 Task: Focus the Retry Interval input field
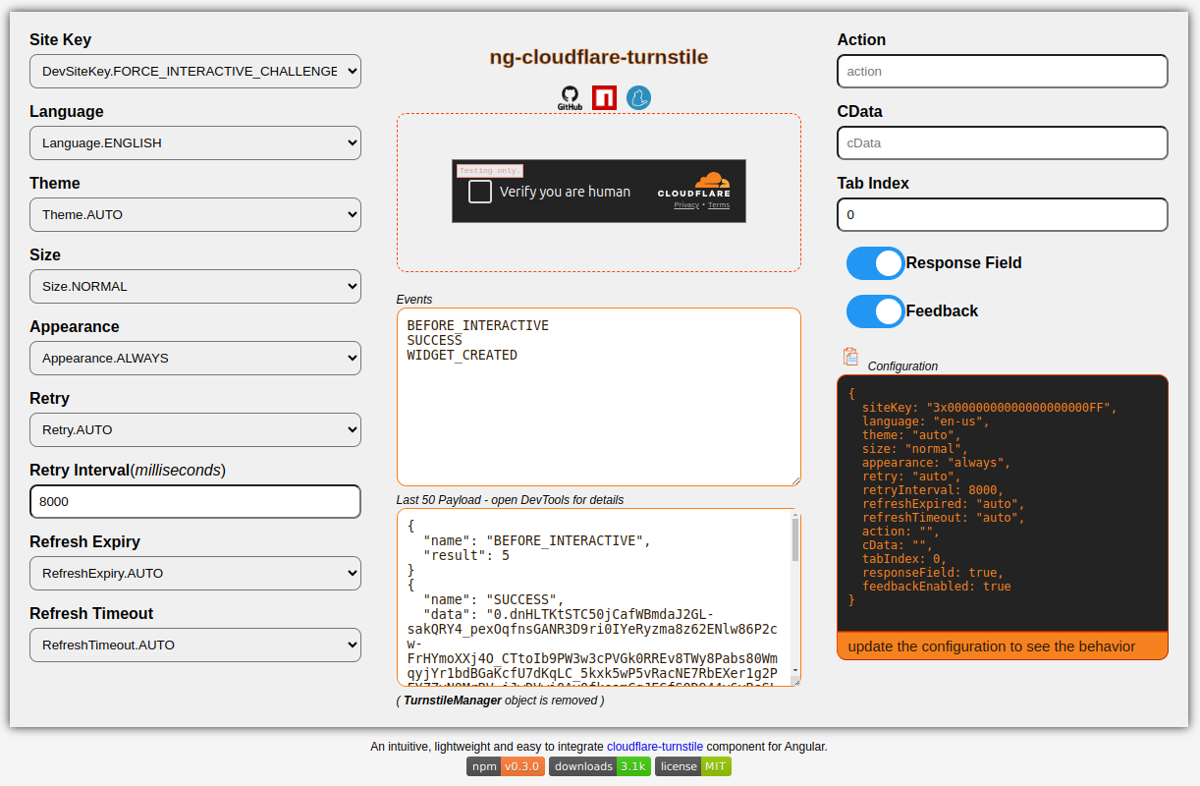coord(195,501)
